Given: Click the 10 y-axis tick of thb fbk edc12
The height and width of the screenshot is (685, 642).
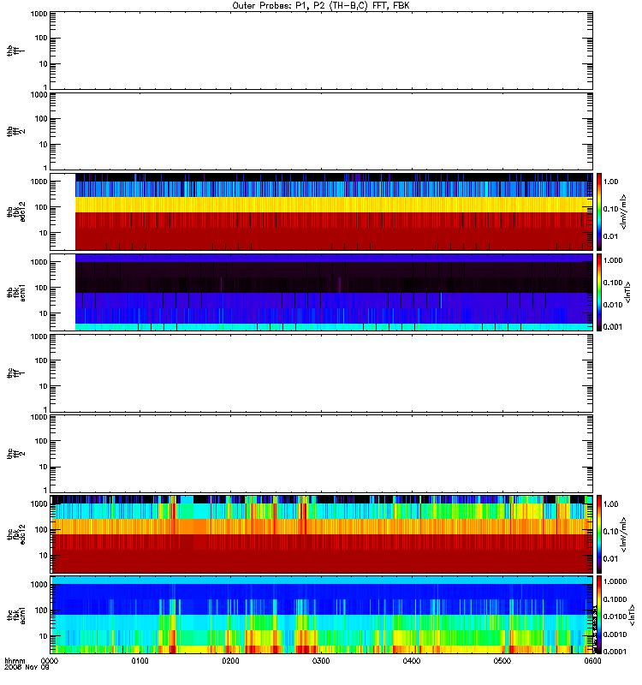Looking at the screenshot, I should point(44,233).
